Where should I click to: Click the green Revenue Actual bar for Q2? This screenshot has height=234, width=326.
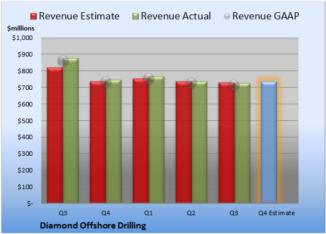(200, 143)
